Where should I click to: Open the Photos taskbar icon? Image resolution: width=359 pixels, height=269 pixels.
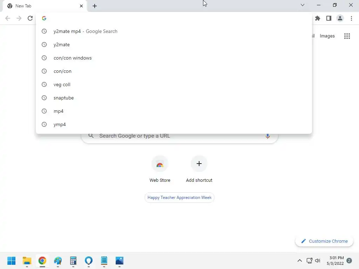(x=119, y=261)
